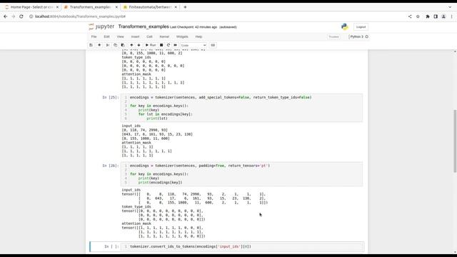Close the Home Page browser tab
This screenshot has width=457, height=257.
(57, 7)
